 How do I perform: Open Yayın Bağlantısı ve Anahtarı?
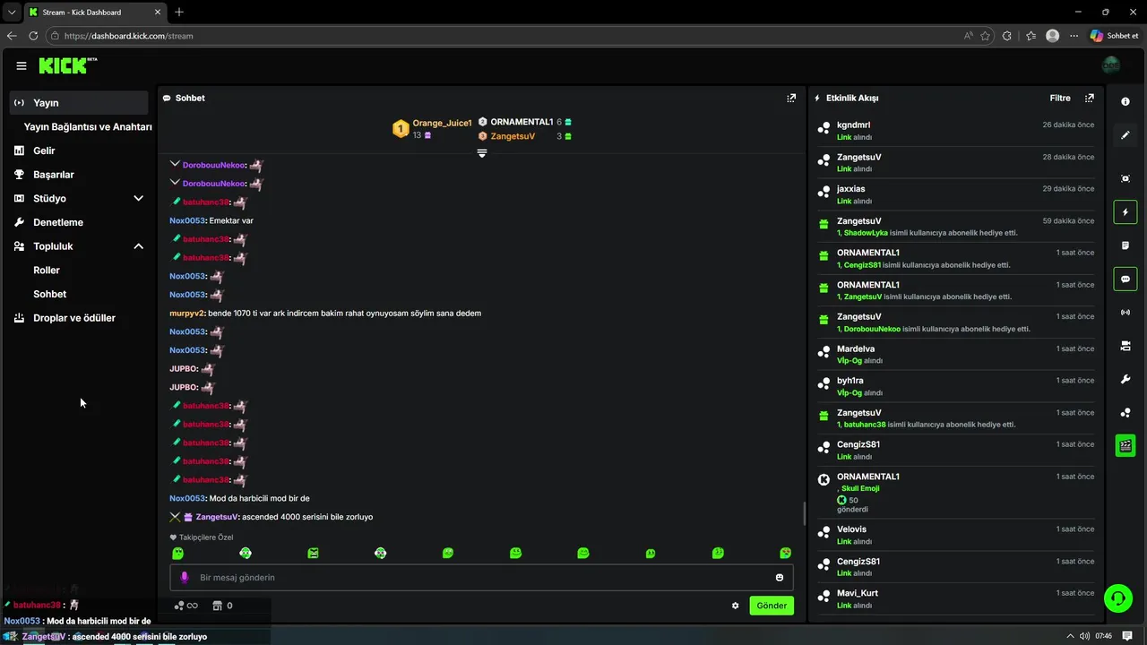pos(88,127)
